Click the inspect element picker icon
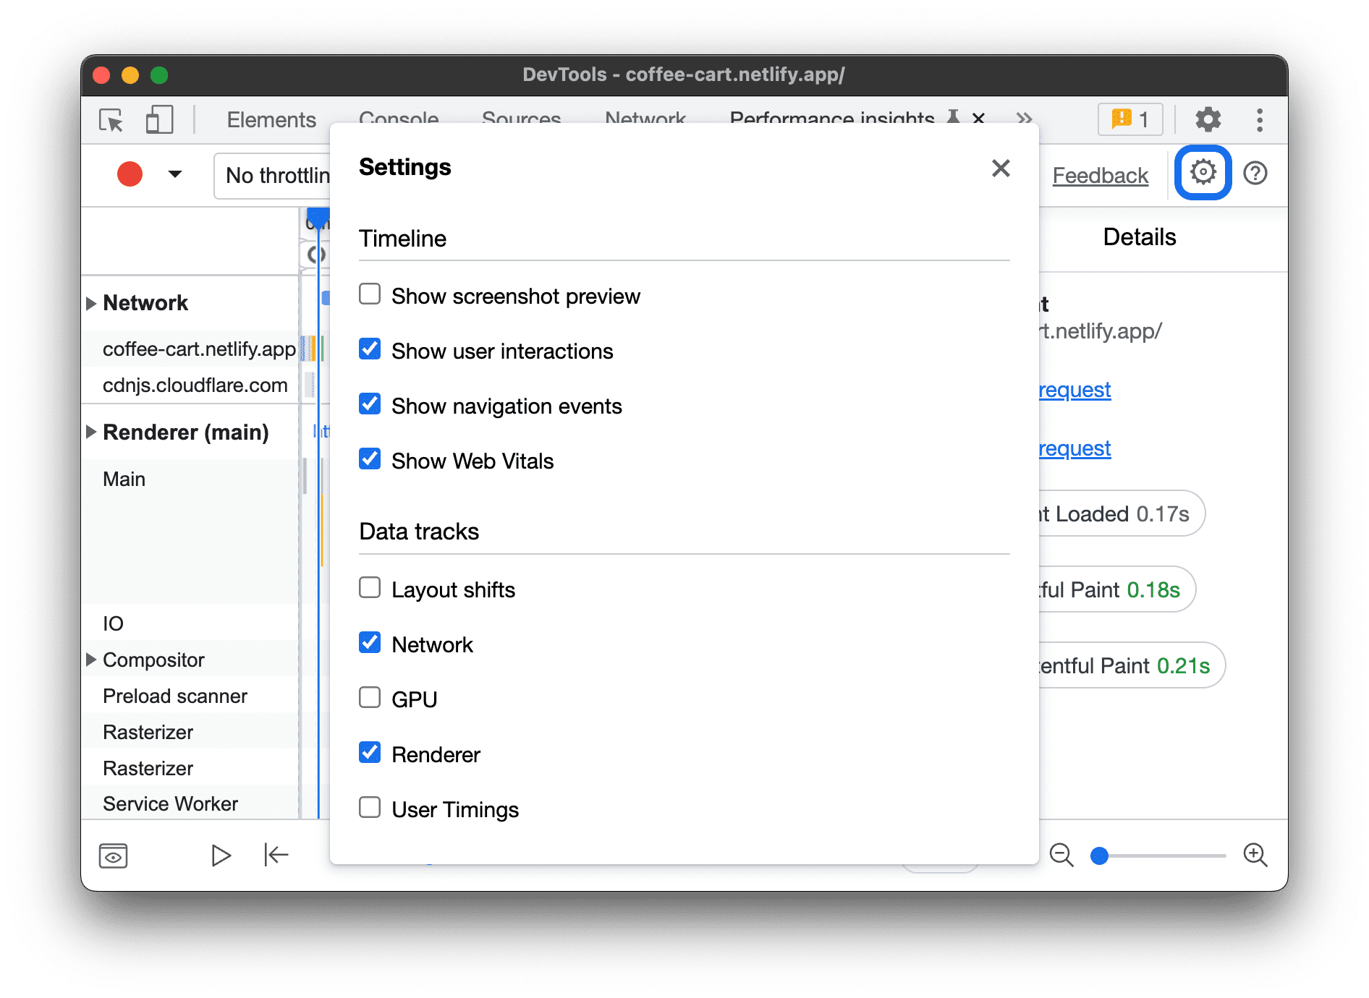Image resolution: width=1369 pixels, height=998 pixels. [111, 120]
